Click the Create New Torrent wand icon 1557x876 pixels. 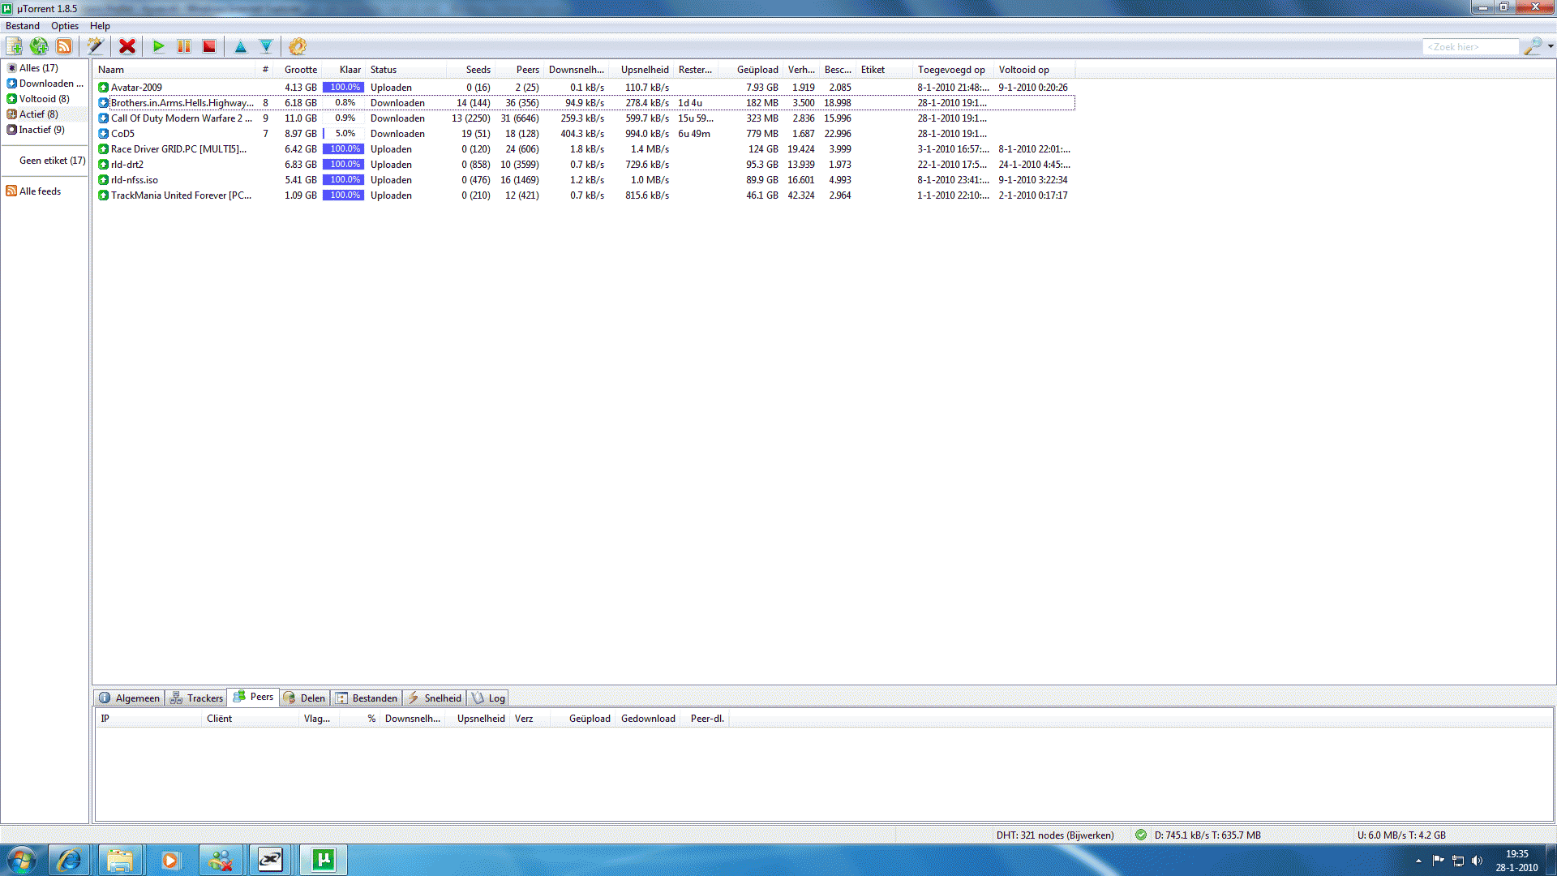[95, 46]
